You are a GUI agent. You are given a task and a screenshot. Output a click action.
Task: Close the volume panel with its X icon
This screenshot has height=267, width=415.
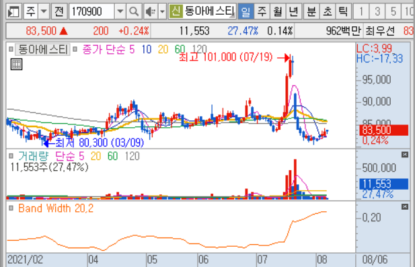(x=405, y=155)
